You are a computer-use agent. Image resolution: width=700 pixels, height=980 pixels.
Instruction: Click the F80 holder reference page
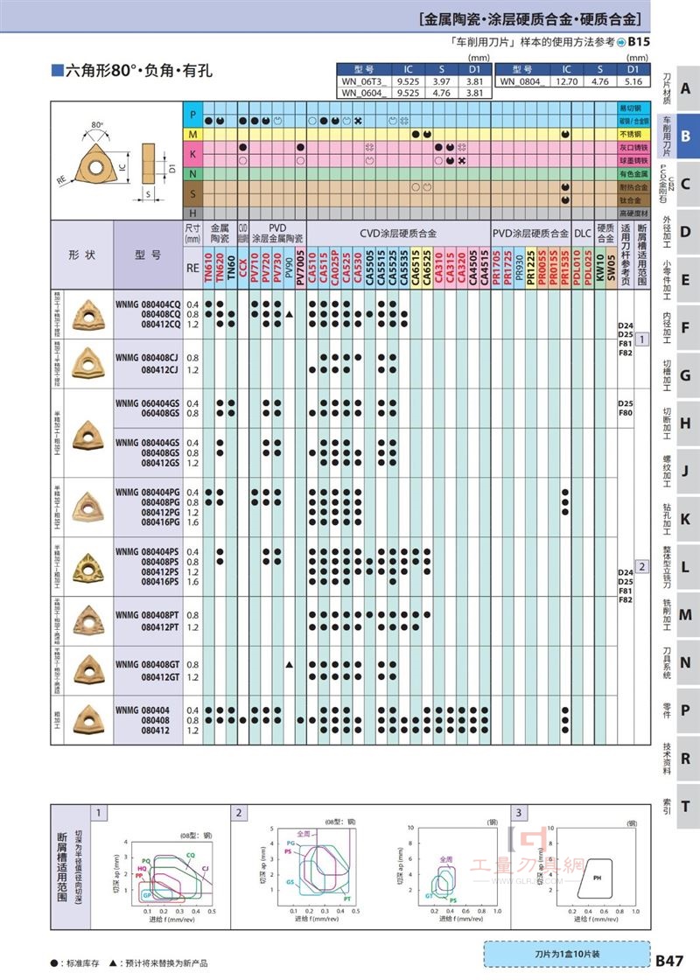tap(625, 412)
